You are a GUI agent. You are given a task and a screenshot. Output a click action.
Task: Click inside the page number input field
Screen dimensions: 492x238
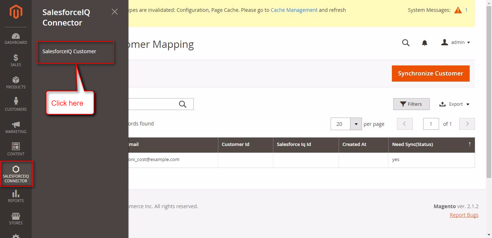431,124
